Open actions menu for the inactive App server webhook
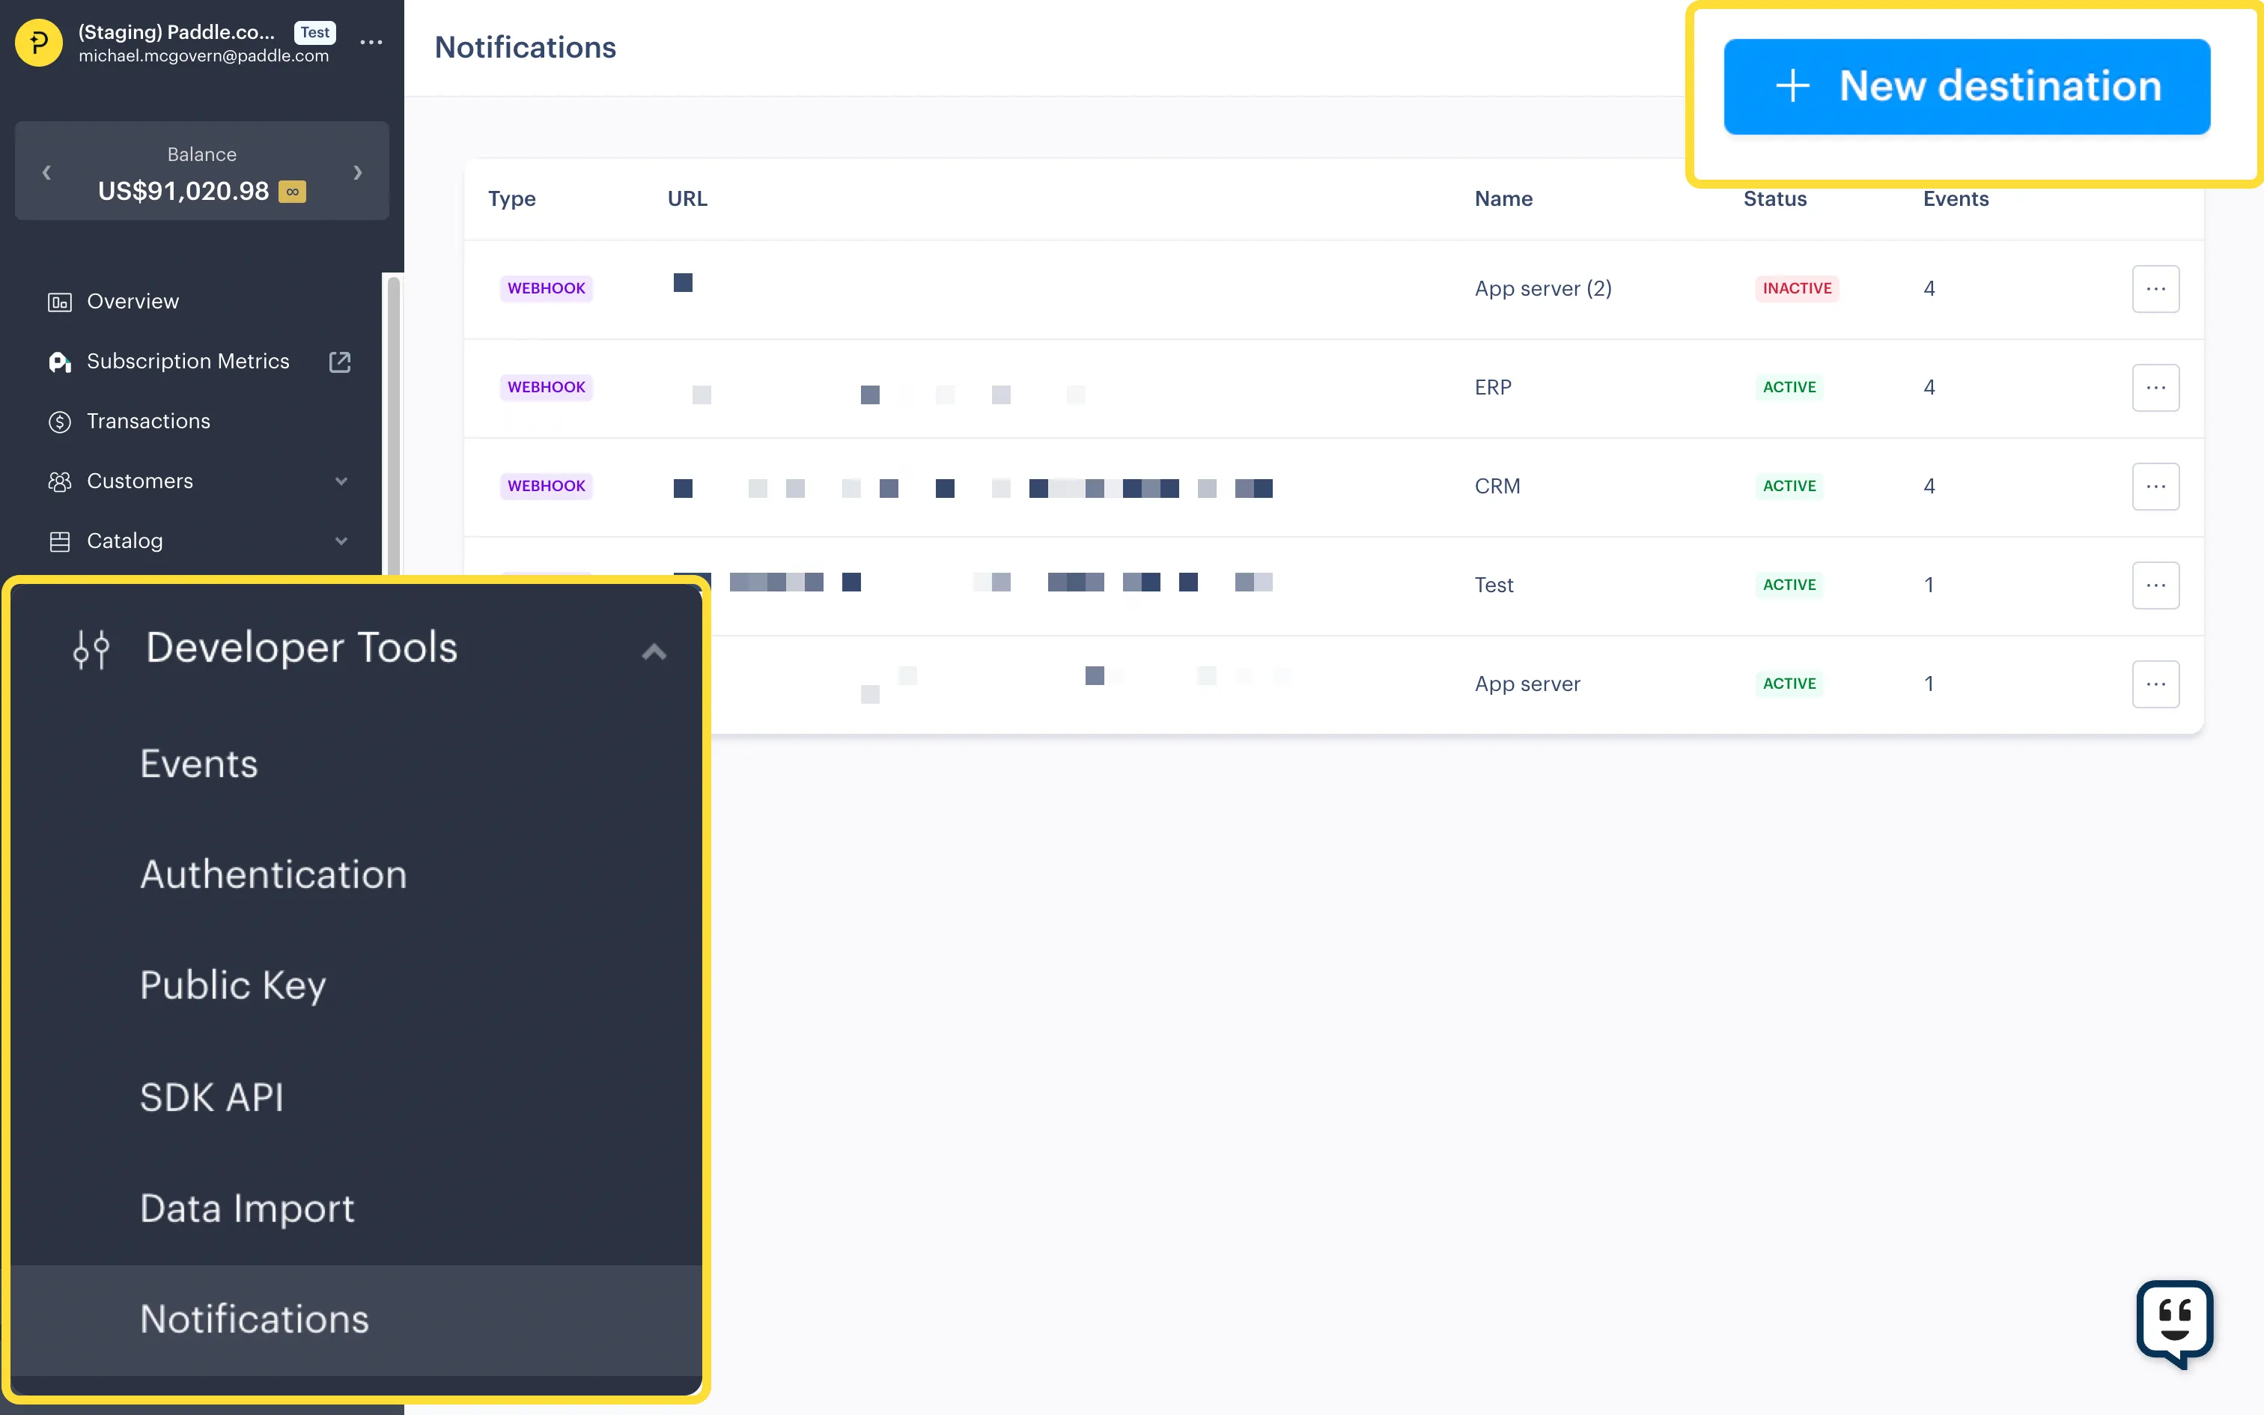Image resolution: width=2264 pixels, height=1415 pixels. 2155,288
